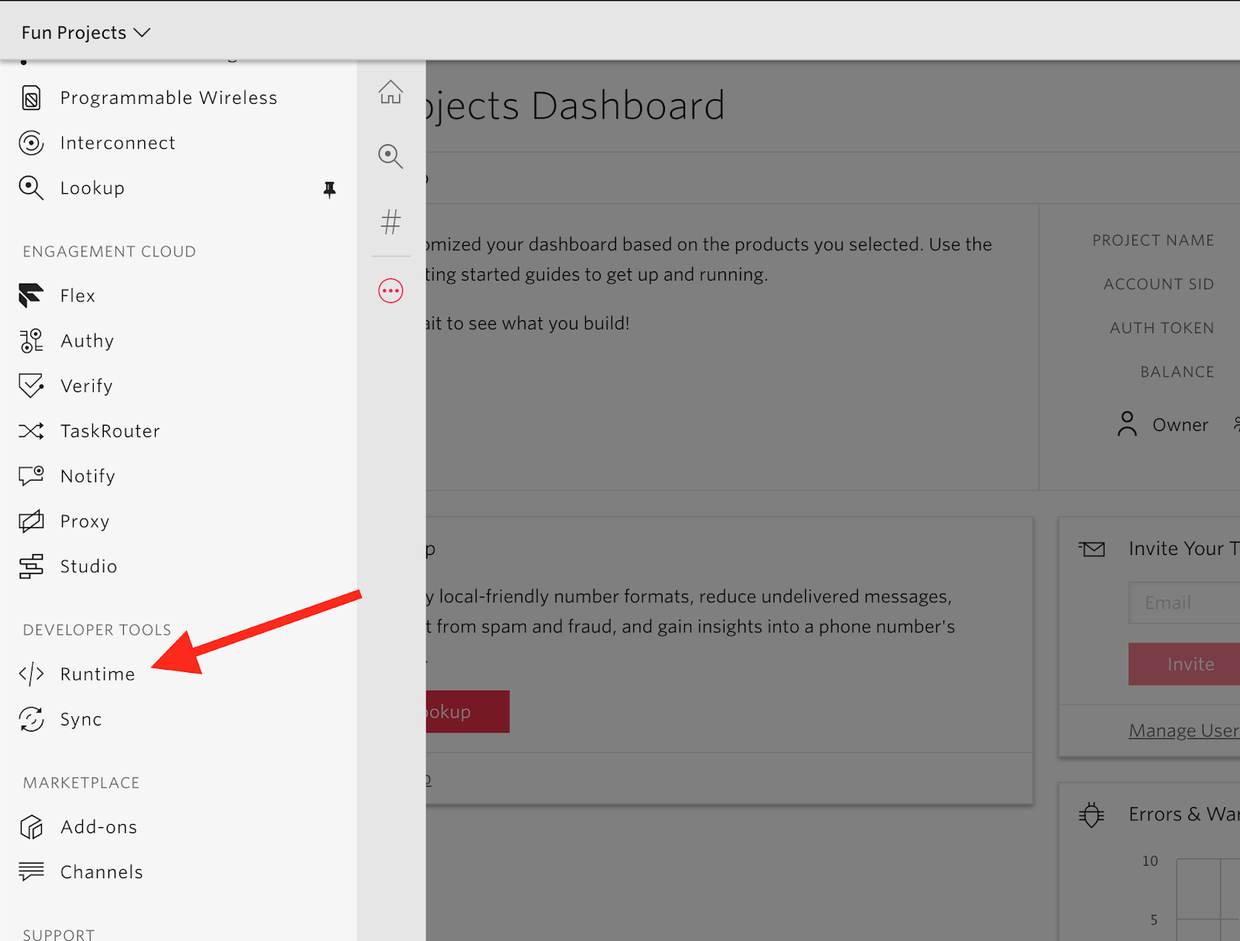Click the Verify checkmark icon

pyautogui.click(x=31, y=386)
